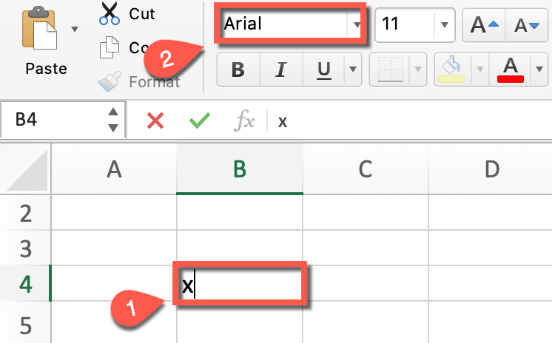Toggle Italic formatting
Screen dimensions: 552x343
click(281, 69)
